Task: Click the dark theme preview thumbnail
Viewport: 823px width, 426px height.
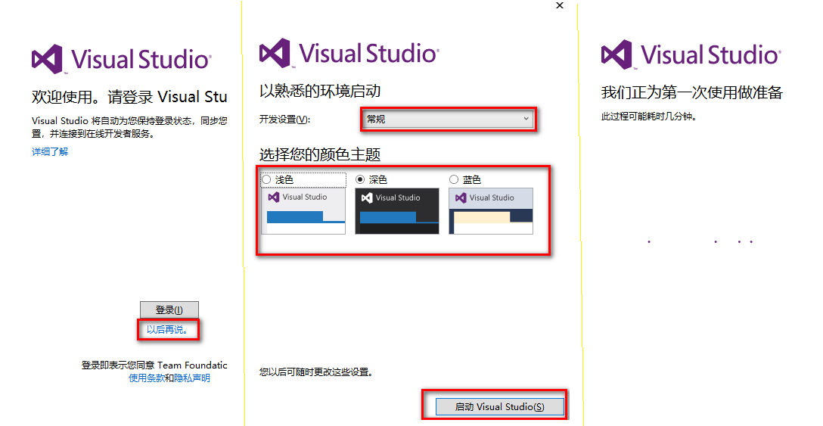Action: click(397, 211)
